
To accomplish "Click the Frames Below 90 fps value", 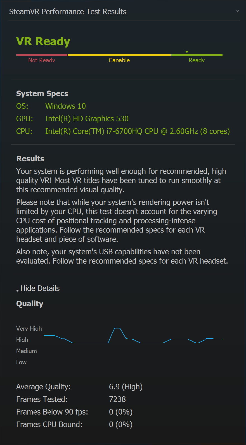I will (121, 412).
